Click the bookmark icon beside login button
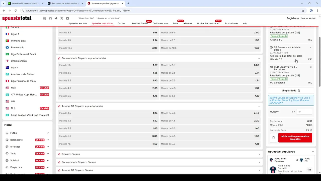This screenshot has width=321, height=181. pyautogui.click(x=273, y=138)
